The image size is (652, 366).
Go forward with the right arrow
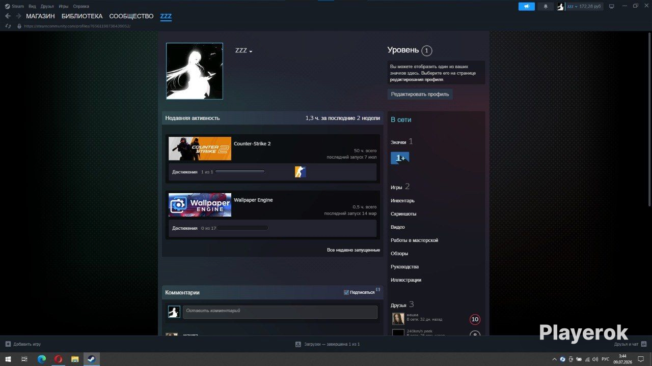18,16
